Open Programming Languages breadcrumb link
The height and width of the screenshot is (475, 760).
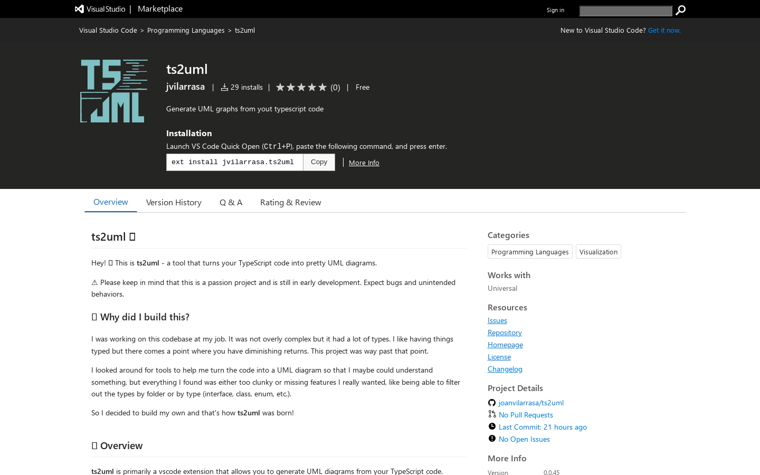click(x=186, y=31)
